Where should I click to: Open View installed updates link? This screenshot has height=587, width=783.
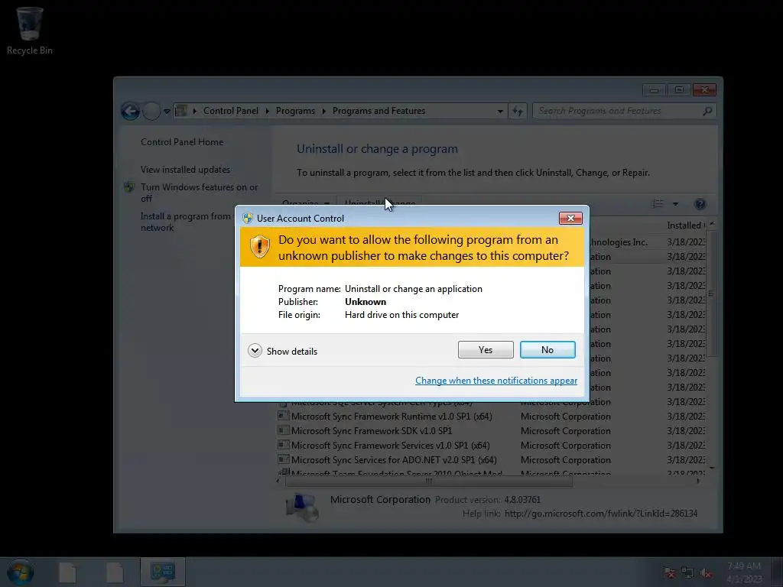(185, 169)
